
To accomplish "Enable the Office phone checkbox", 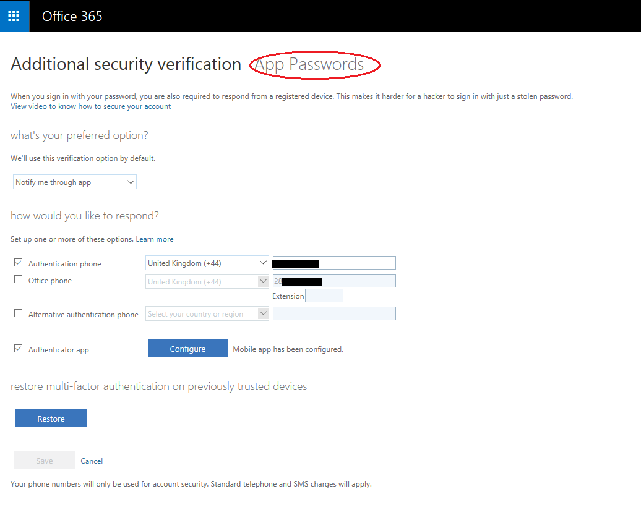I will click(x=18, y=279).
